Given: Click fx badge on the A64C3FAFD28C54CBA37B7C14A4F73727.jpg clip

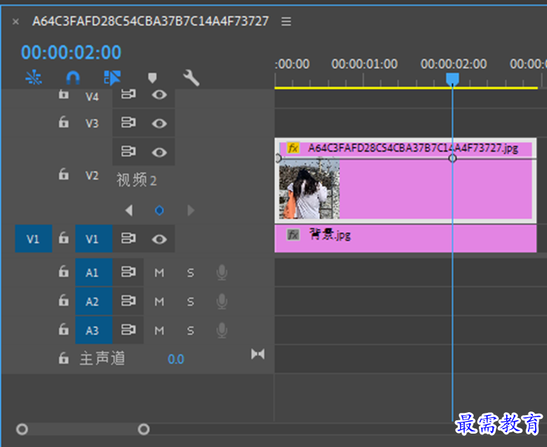Looking at the screenshot, I should (293, 148).
